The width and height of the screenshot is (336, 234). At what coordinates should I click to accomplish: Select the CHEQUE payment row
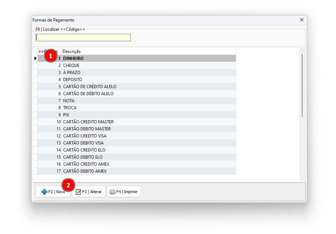tap(71, 66)
